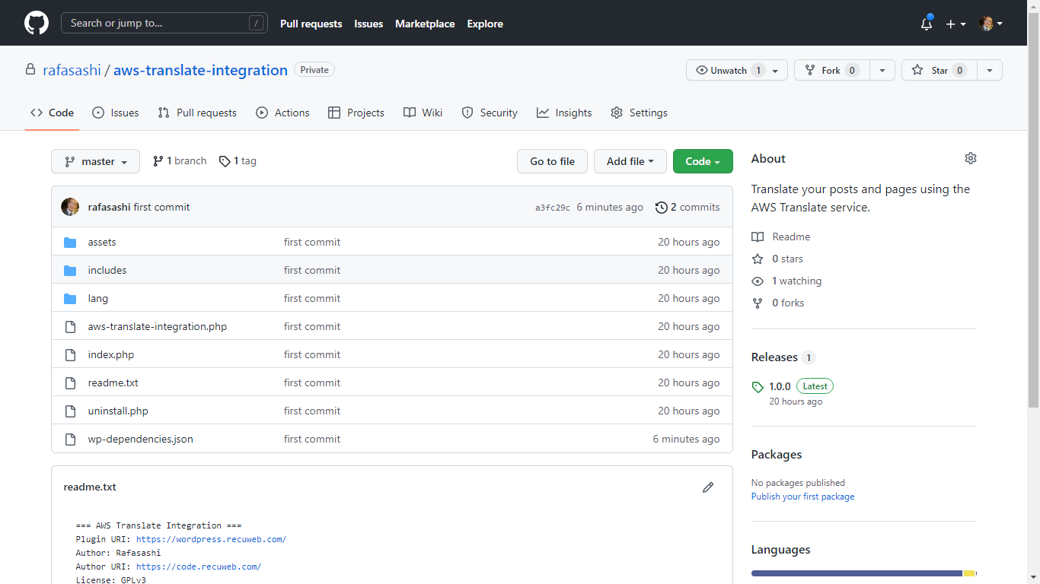Open the green Code clone dropdown

pos(703,161)
